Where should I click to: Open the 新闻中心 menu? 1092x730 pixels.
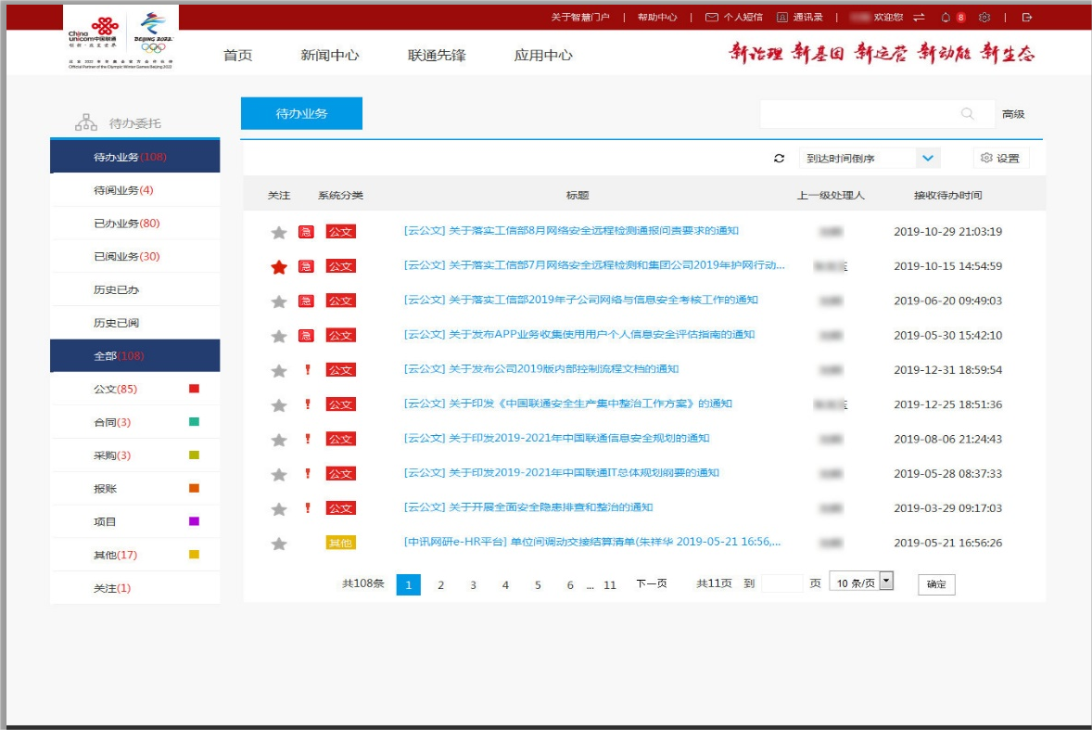point(329,55)
